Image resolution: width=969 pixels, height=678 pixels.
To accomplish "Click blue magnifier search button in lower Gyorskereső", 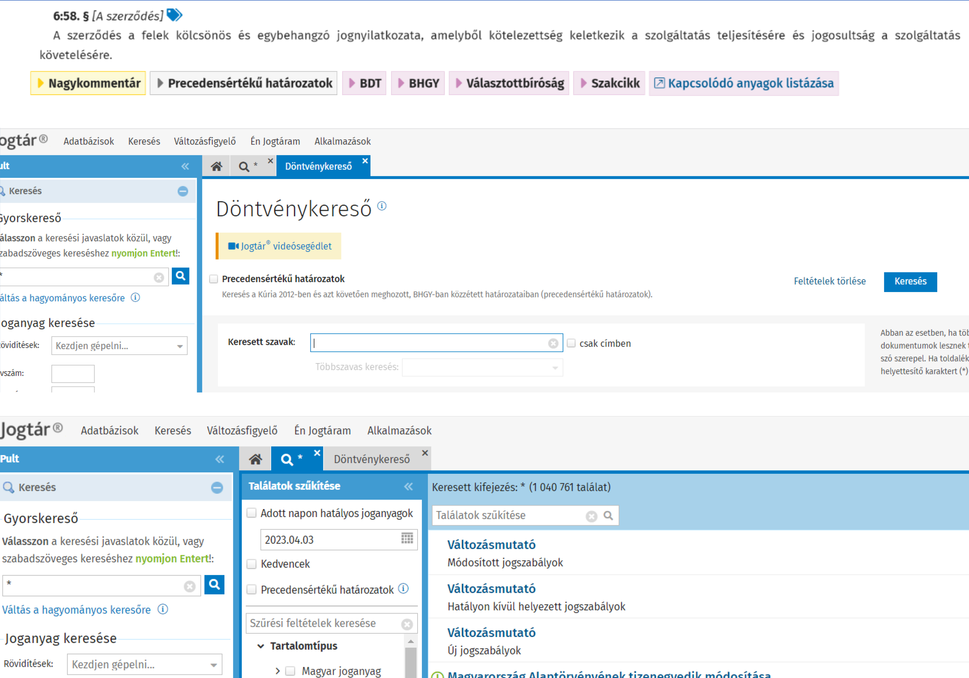I will (214, 584).
